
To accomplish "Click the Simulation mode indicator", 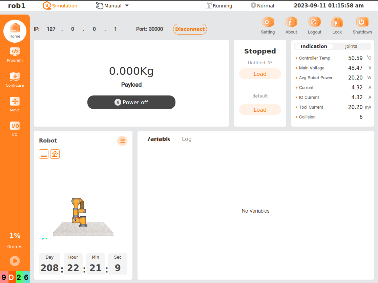I will pos(60,5).
